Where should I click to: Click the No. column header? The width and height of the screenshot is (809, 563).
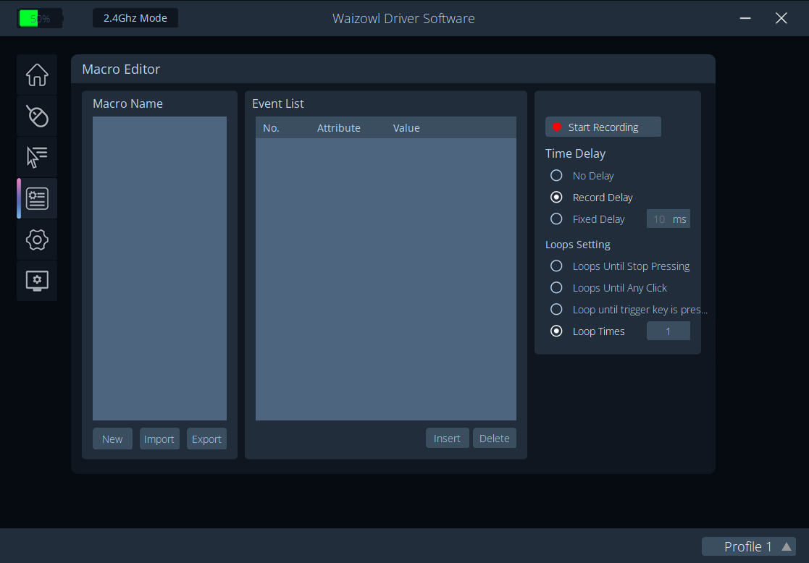click(271, 128)
